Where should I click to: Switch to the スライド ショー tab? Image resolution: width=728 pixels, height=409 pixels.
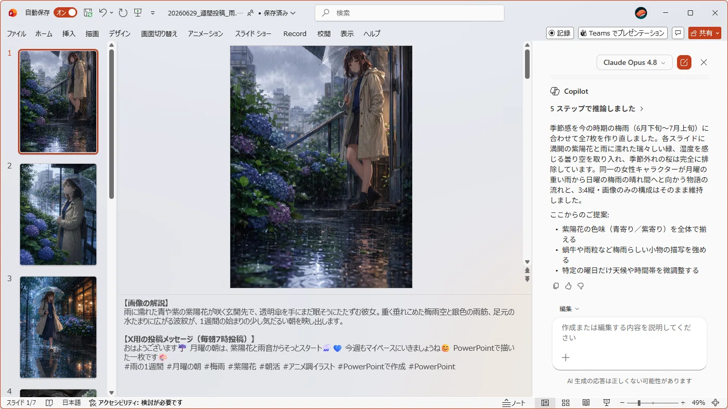[x=253, y=33]
